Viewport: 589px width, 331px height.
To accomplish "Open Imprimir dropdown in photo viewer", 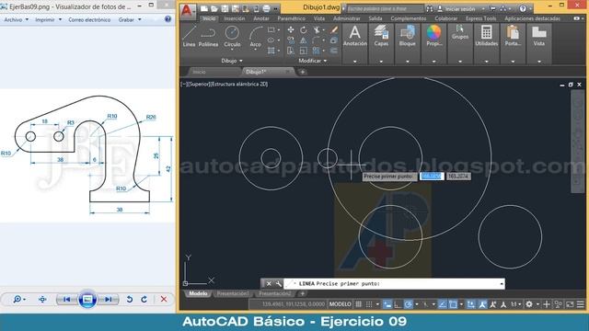I will 49,19.
